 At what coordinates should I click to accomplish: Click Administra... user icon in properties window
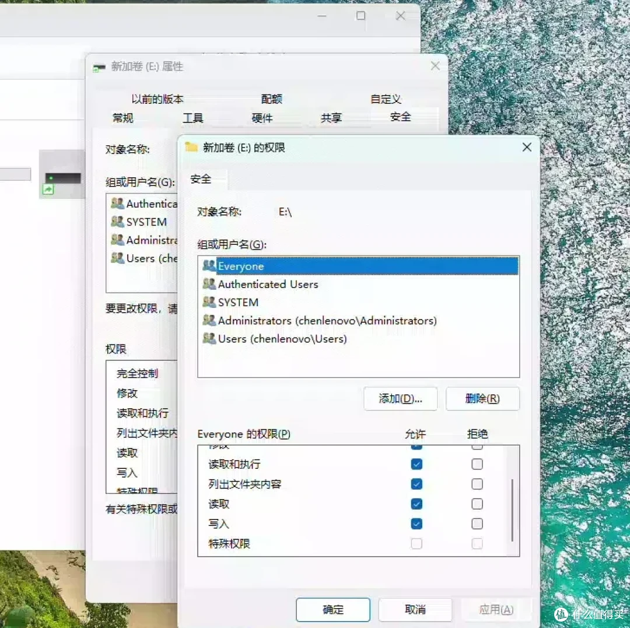coord(117,239)
